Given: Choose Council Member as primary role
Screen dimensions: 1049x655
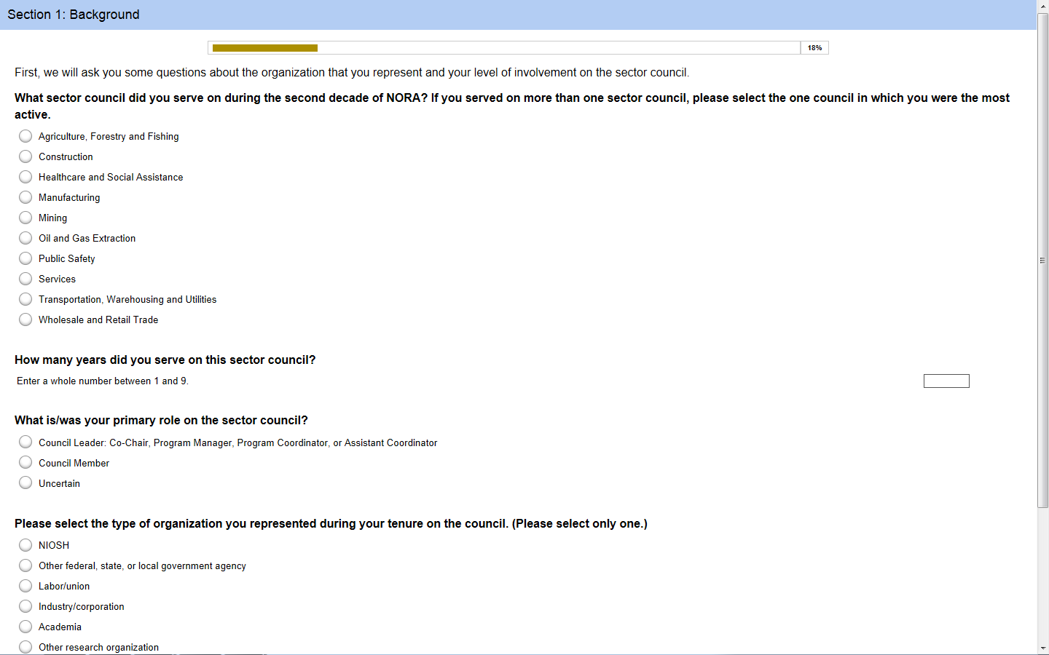Looking at the screenshot, I should click(x=25, y=462).
